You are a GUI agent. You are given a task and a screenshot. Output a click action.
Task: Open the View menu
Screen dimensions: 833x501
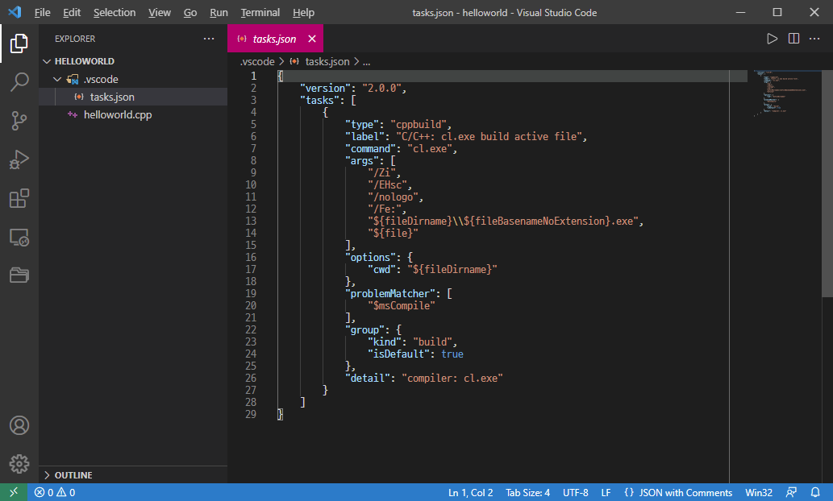click(x=160, y=12)
